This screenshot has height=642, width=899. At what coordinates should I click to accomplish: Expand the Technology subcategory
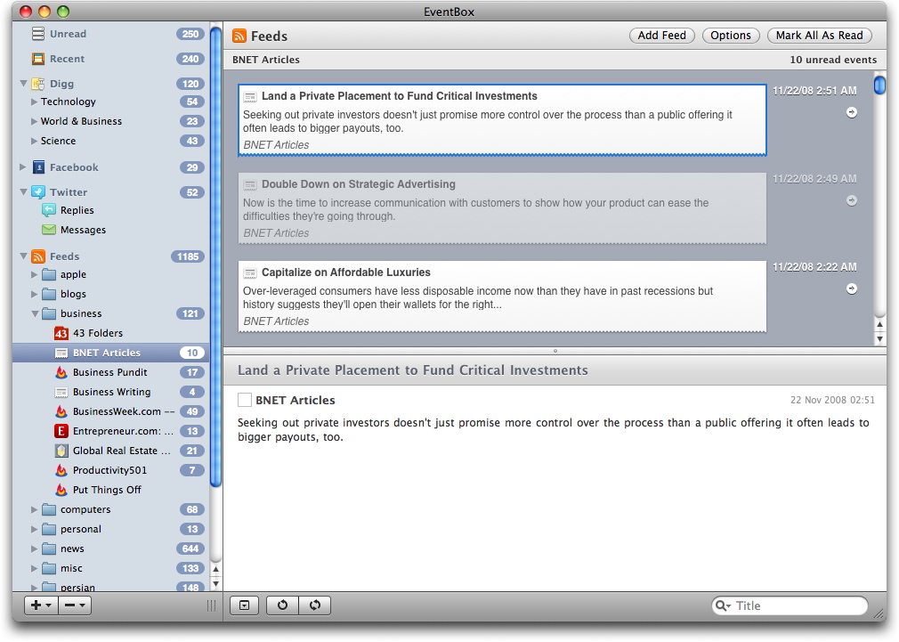34,102
